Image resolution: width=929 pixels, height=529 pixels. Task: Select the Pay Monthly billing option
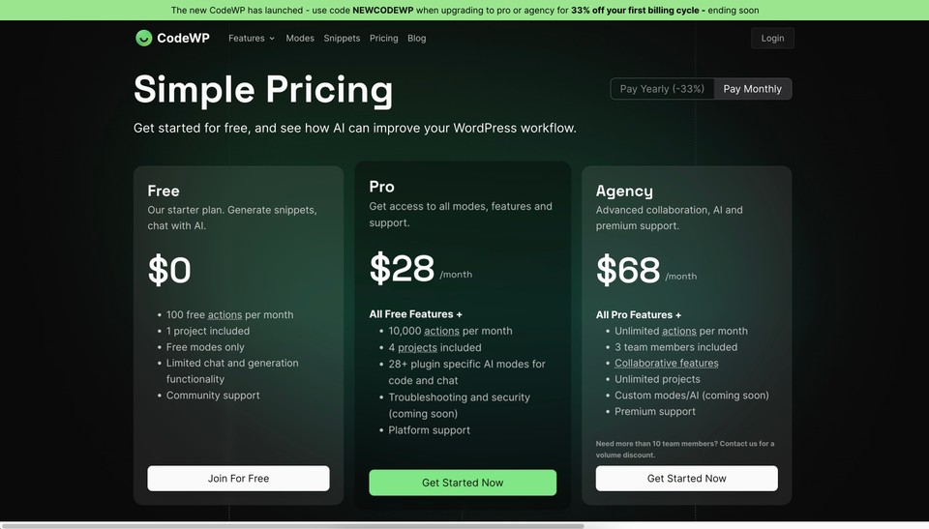[x=753, y=89]
